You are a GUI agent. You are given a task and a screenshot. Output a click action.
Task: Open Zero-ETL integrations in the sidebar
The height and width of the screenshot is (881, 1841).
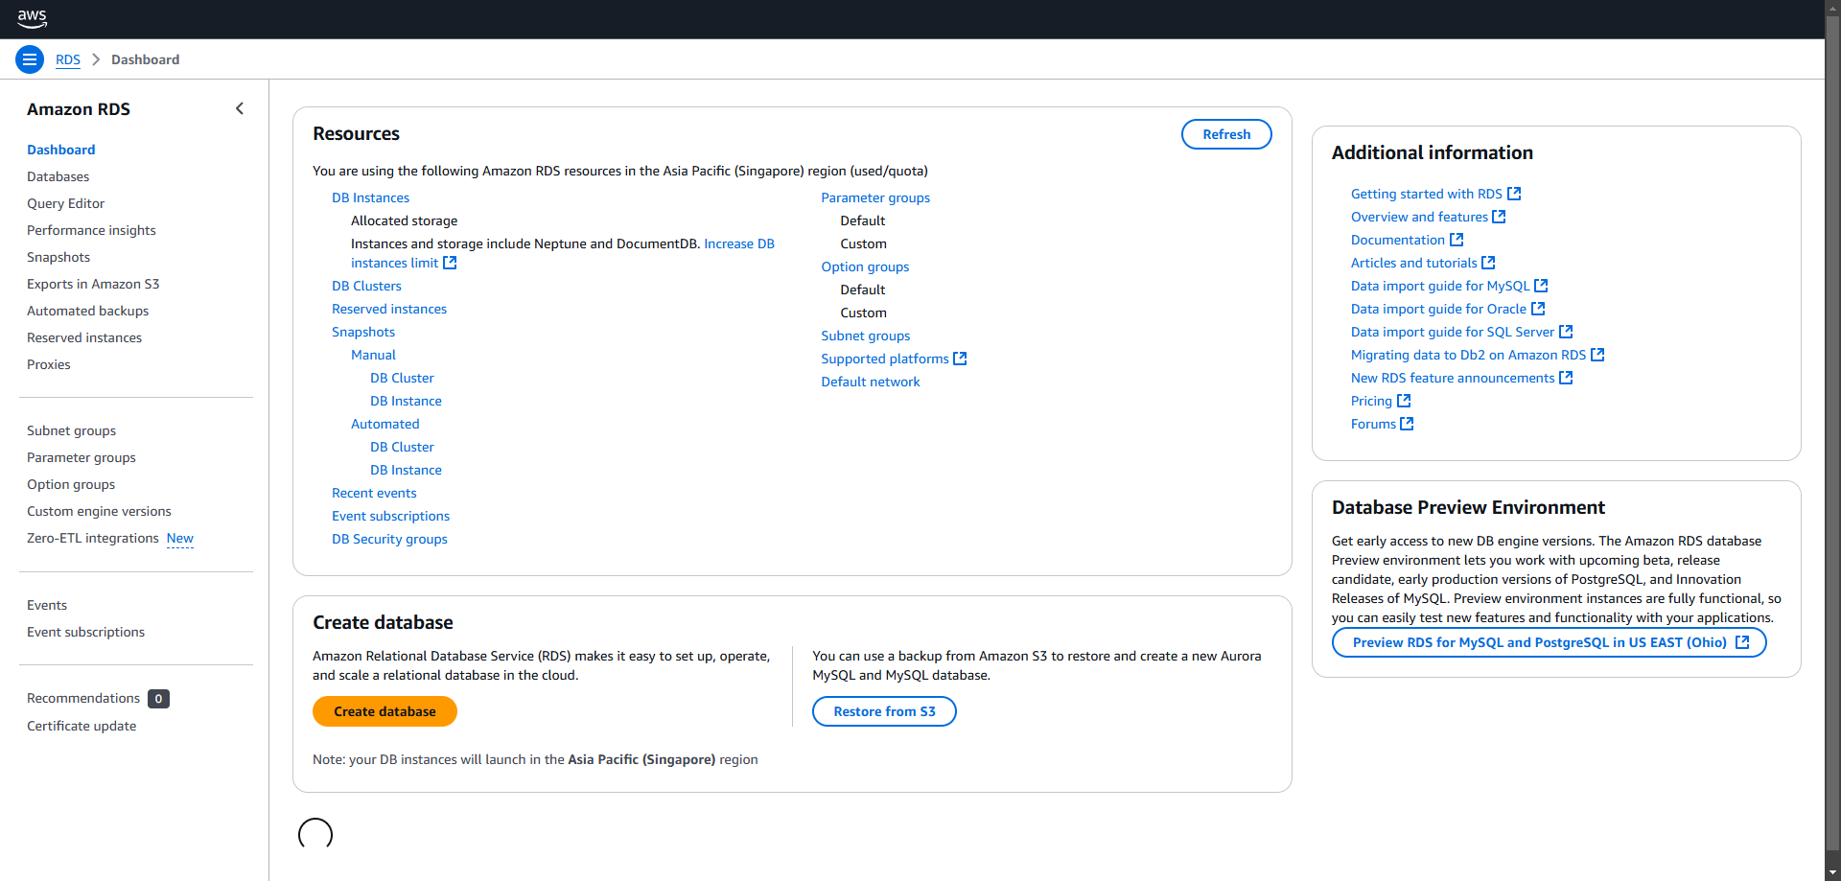[93, 538]
